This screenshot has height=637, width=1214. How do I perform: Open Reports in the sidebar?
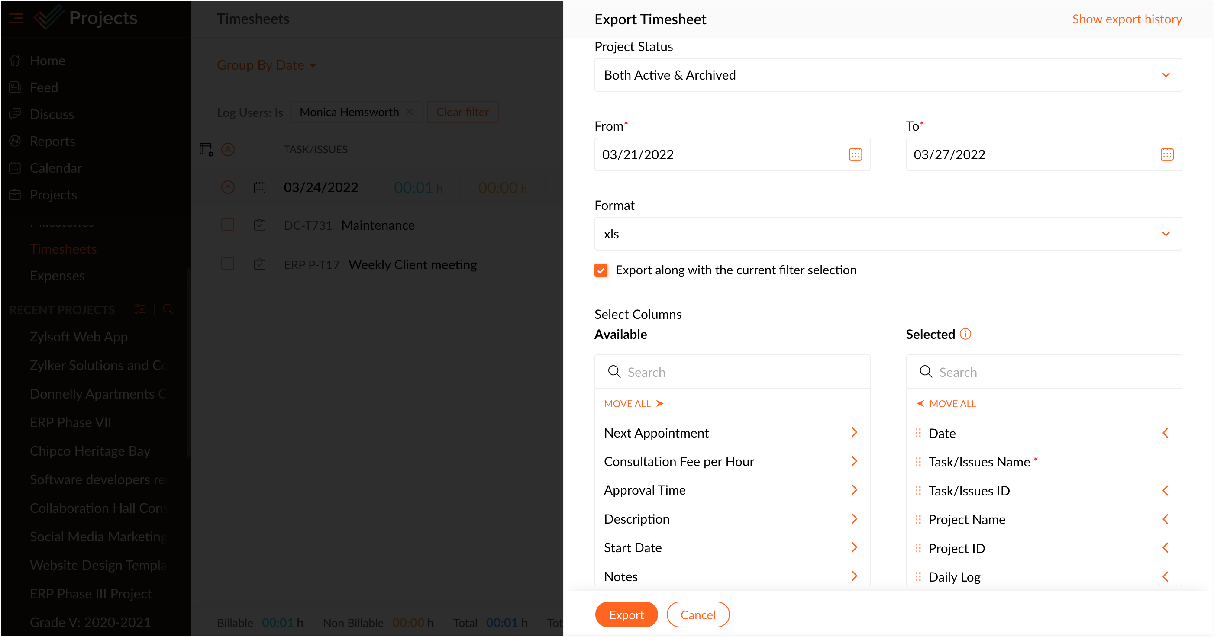tap(52, 141)
